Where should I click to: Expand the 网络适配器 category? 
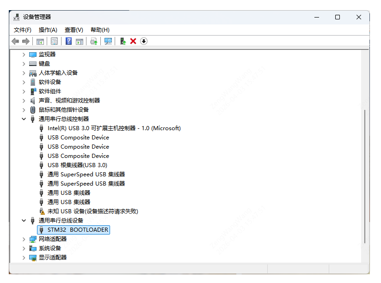coord(24,239)
